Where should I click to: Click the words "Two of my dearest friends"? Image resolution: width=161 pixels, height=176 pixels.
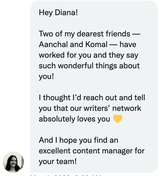point(84,34)
